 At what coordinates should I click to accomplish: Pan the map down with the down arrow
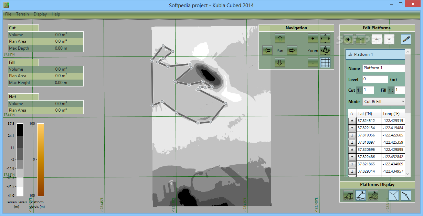[280, 62]
